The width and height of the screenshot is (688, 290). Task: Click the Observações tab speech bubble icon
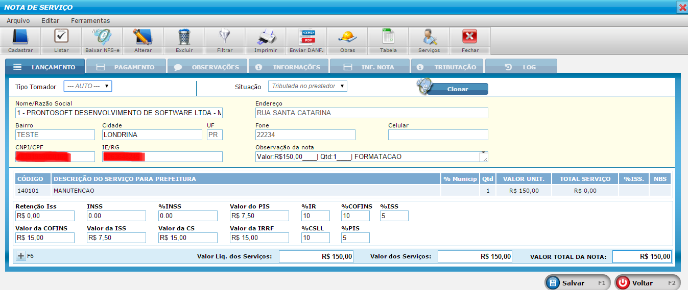178,67
